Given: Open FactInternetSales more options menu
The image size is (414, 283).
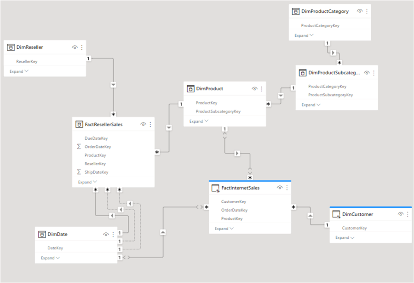Looking at the screenshot, I should click(287, 188).
